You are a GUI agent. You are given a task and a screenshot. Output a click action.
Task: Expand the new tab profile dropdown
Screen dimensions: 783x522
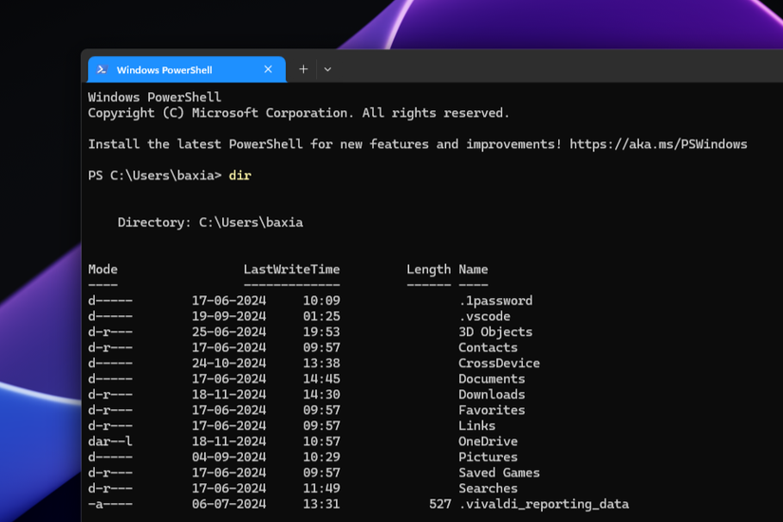click(x=327, y=69)
